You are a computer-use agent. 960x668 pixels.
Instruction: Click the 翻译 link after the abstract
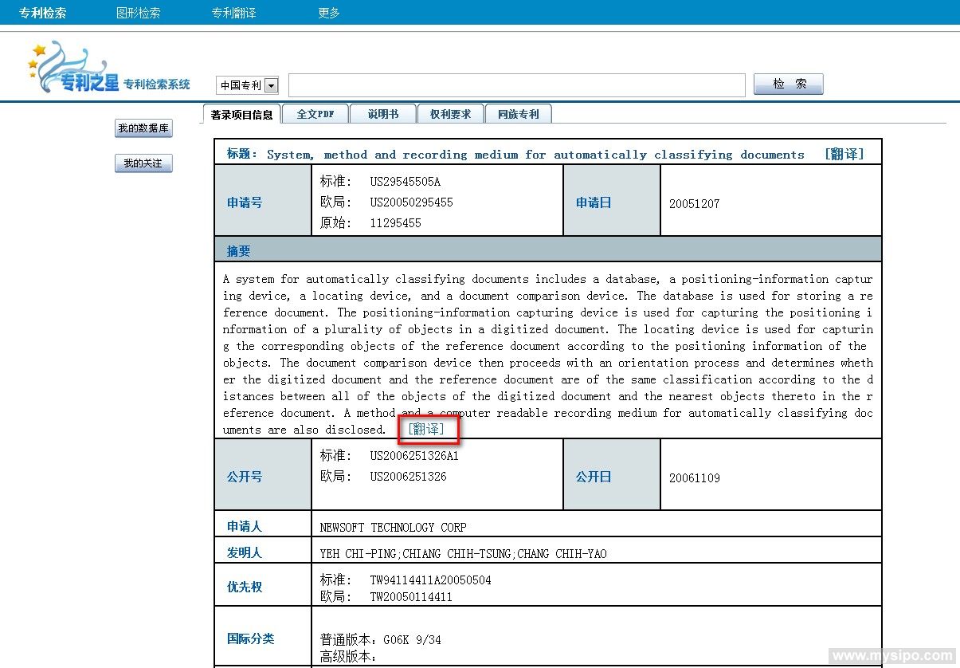(x=425, y=430)
